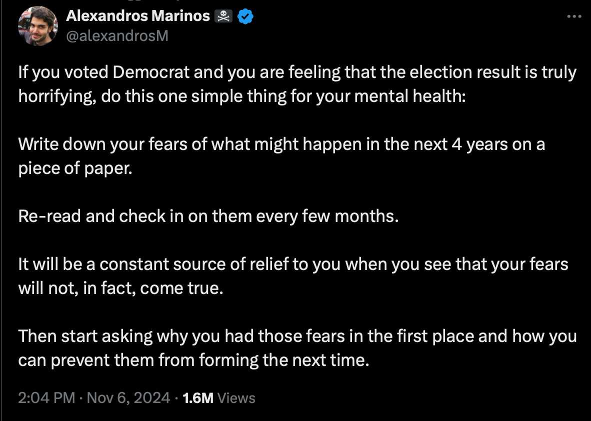Click the Nov 6, 2024 date

(x=128, y=398)
